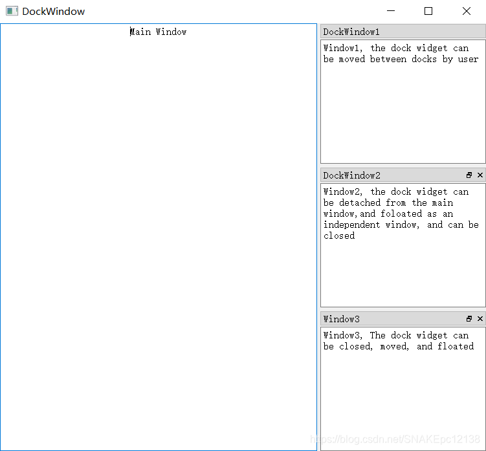Maximize the DockWindow application window
Screen dimensions: 486x451
(428, 11)
